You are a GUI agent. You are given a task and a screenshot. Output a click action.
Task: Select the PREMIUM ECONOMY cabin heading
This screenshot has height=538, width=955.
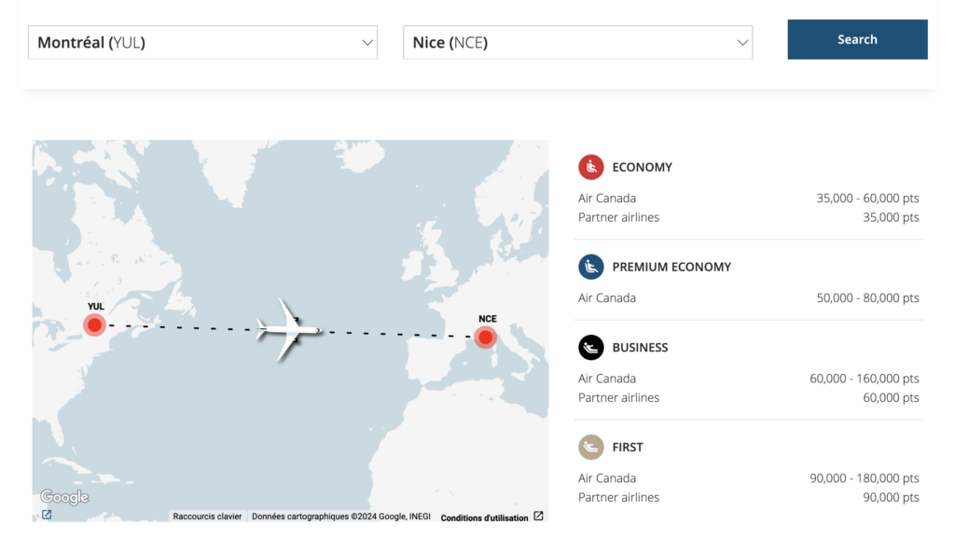[x=671, y=267]
